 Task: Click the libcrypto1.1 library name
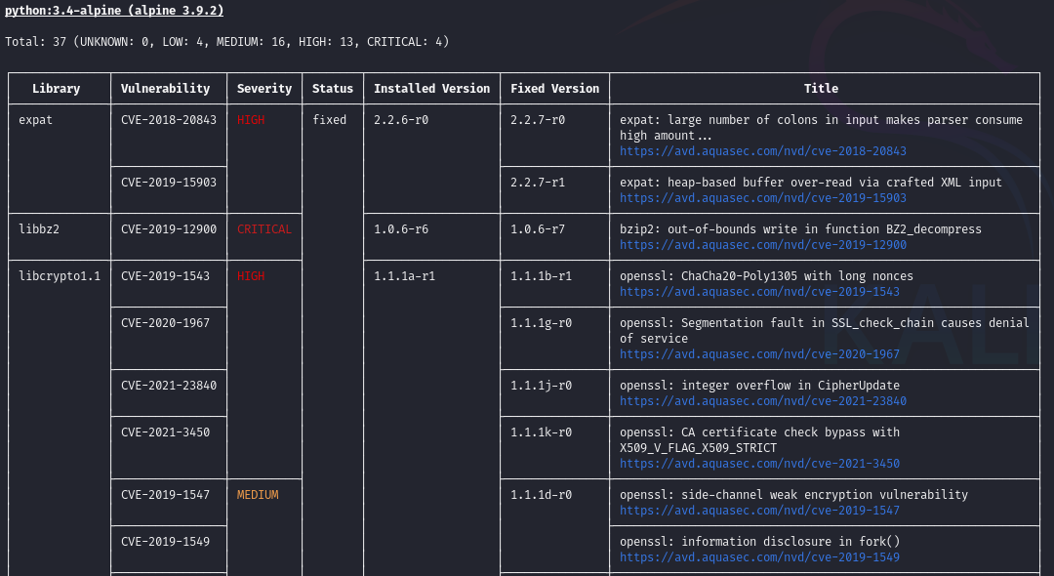click(x=60, y=276)
